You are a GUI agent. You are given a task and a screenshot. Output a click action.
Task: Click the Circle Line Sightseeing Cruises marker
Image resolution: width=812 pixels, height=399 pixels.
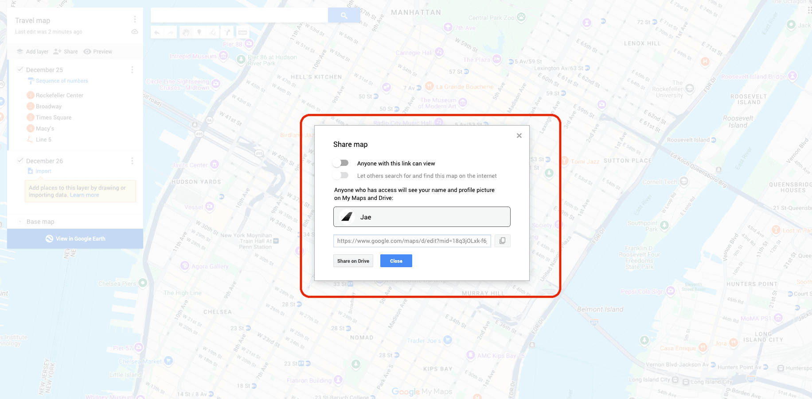tap(215, 83)
